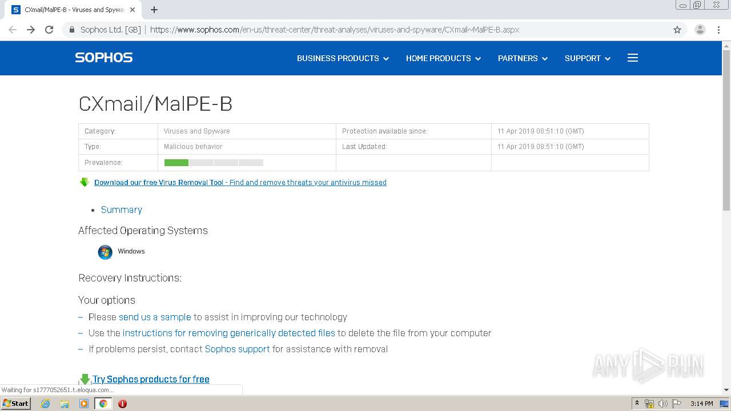Image resolution: width=731 pixels, height=411 pixels.
Task: Open the hamburger menu icon
Action: 633,58
